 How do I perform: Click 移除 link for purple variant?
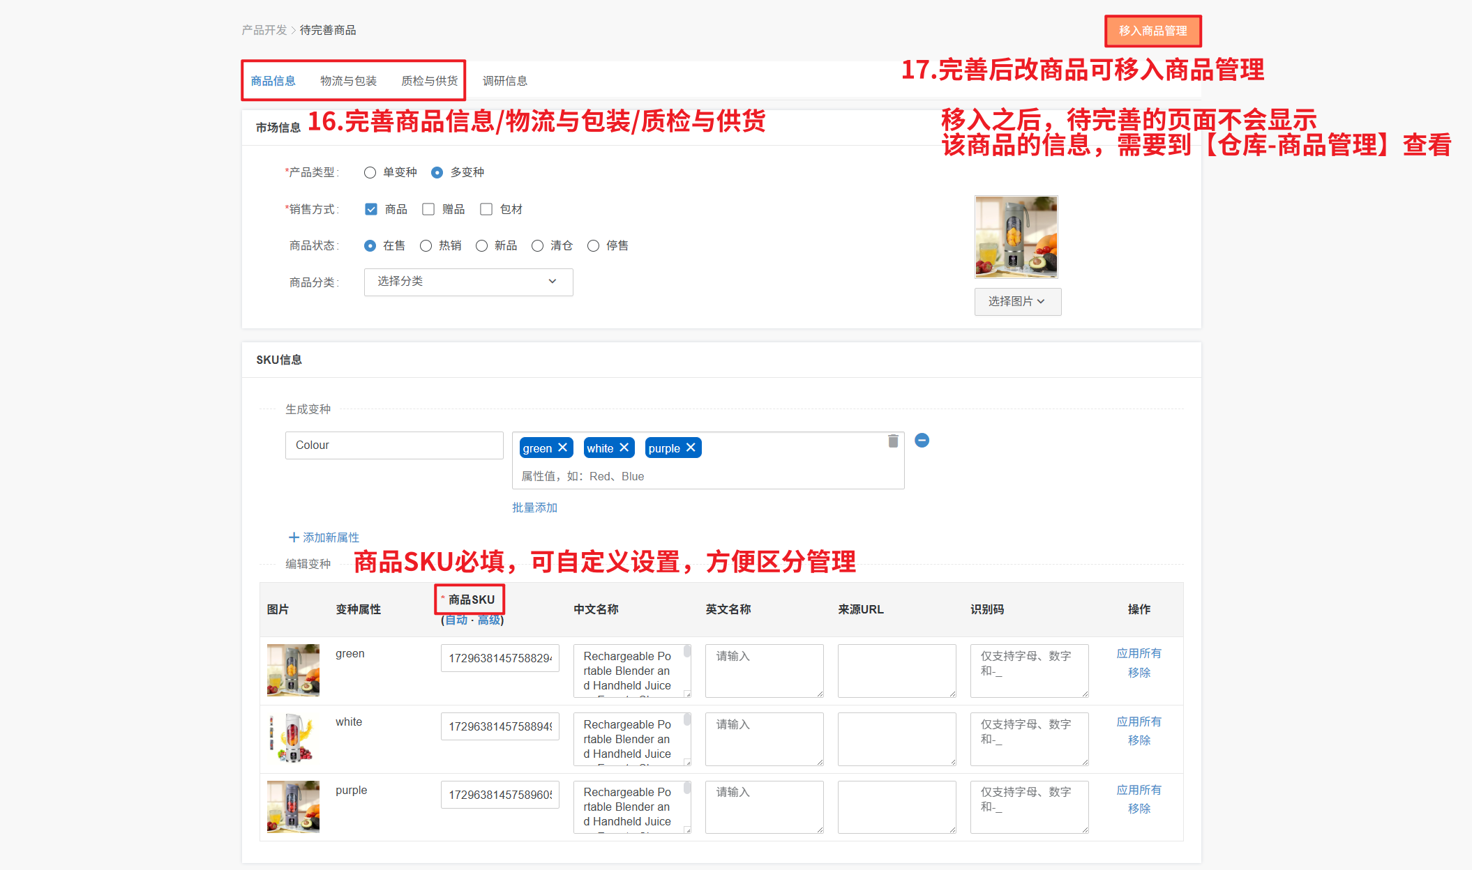[x=1139, y=808]
